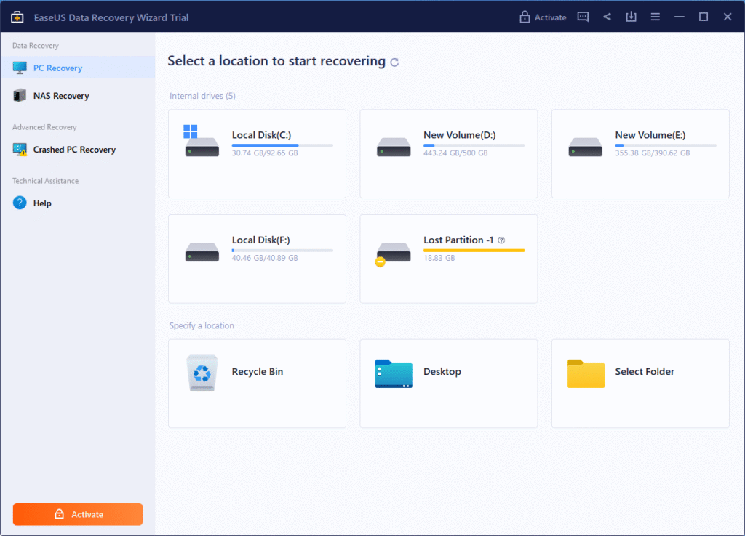Select the New Volume(D:) drive
The image size is (745, 536).
point(448,153)
